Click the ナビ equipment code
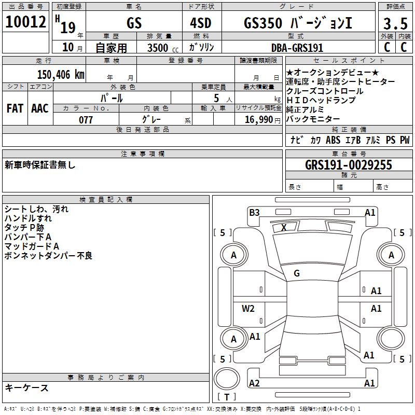This screenshot has width=415, height=415. click(297, 140)
